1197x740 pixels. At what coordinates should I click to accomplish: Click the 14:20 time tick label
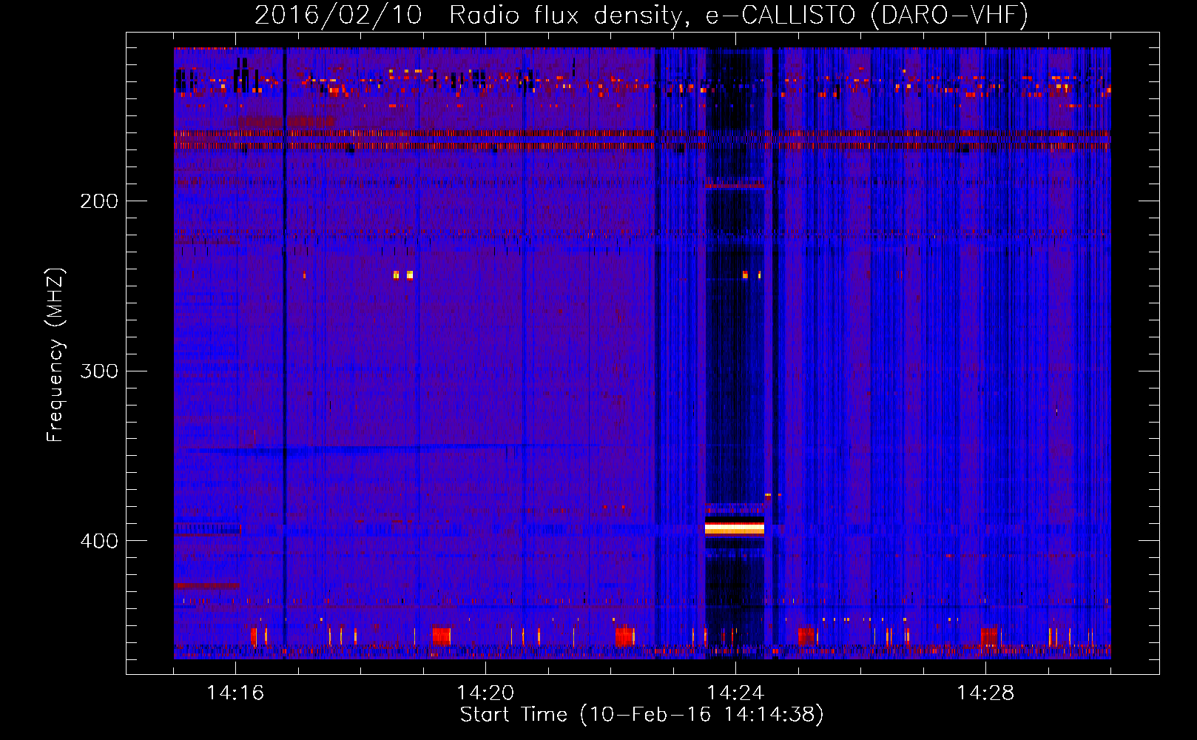tap(485, 693)
